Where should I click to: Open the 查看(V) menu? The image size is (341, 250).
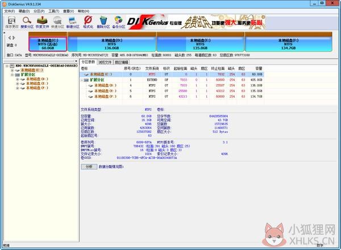(x=69, y=11)
